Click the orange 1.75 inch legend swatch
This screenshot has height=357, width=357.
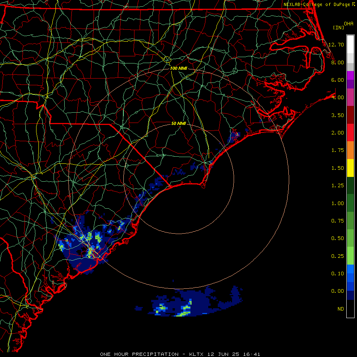pos(350,150)
